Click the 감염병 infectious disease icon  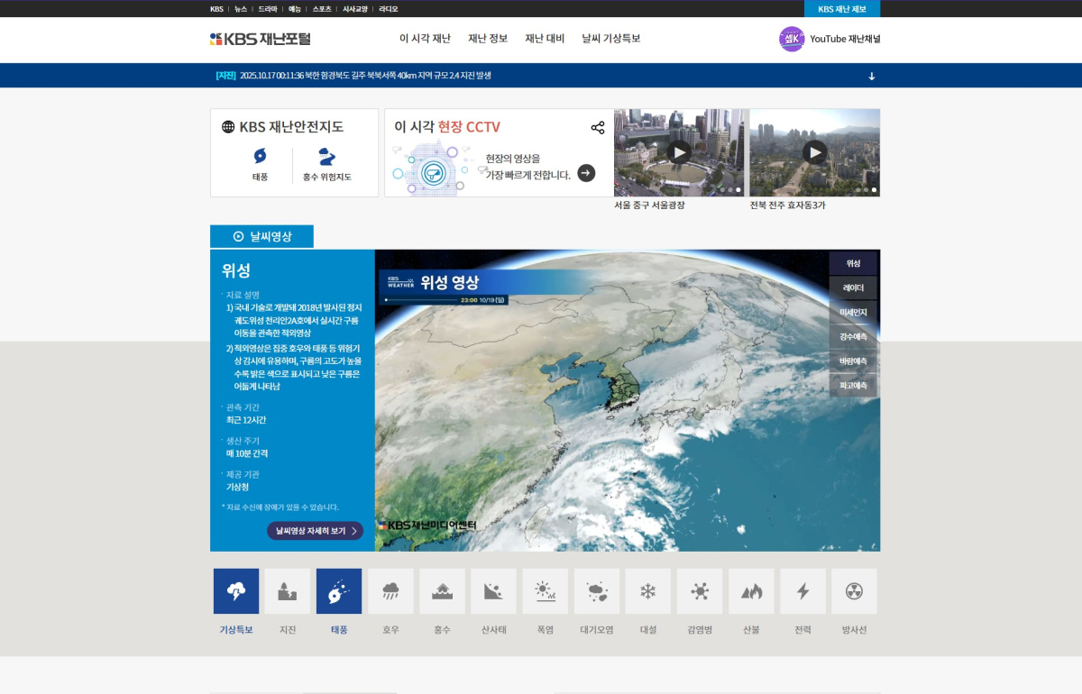[x=700, y=591]
